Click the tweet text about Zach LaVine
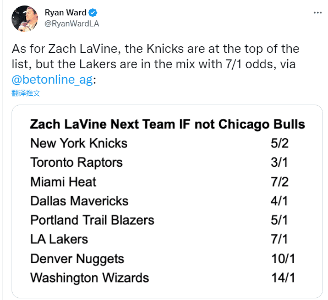Screen dimensions: 328x300 click(155, 64)
